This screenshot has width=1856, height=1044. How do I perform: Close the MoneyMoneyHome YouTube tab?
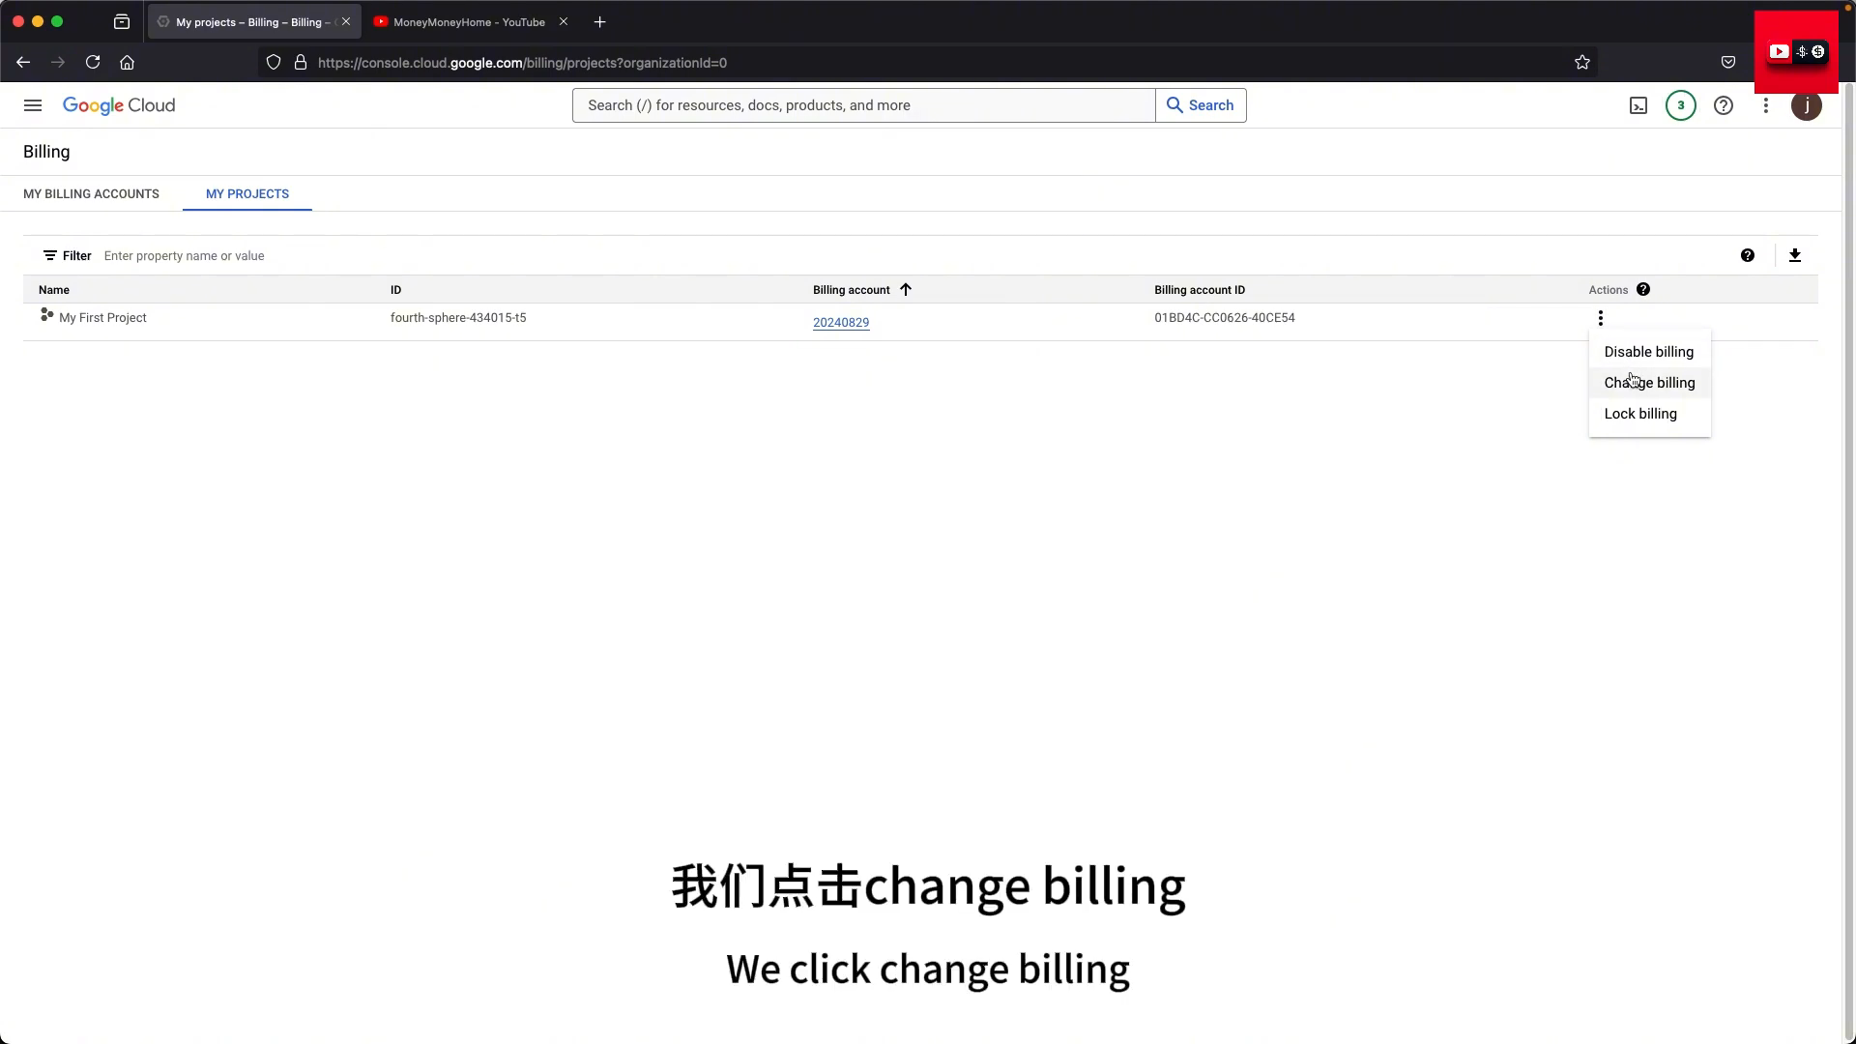(564, 21)
